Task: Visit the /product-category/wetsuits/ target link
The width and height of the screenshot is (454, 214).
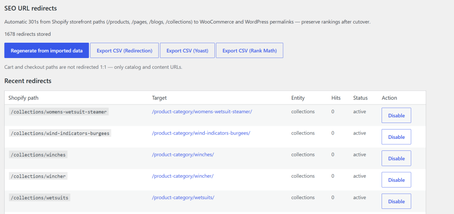Action: tap(183, 197)
